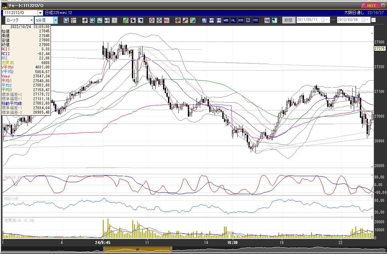Open the red wrench tool icon
Screen dimensions: 387x254
pos(185,20)
